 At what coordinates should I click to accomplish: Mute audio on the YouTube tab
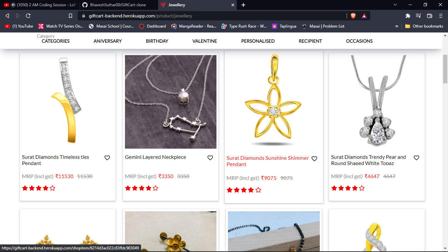13,5
